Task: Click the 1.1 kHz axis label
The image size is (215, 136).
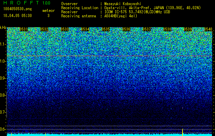Action: click(3, 44)
